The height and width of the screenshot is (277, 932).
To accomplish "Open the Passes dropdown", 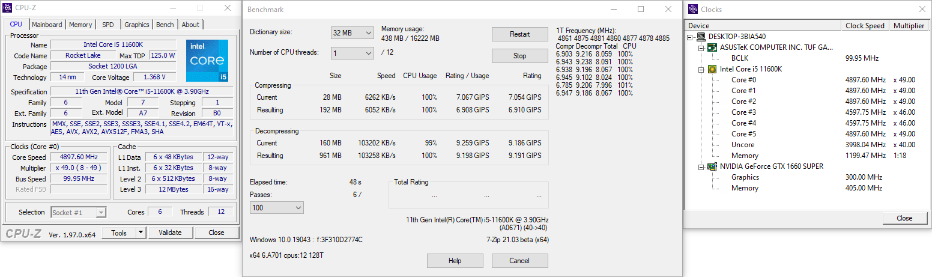I will click(277, 207).
